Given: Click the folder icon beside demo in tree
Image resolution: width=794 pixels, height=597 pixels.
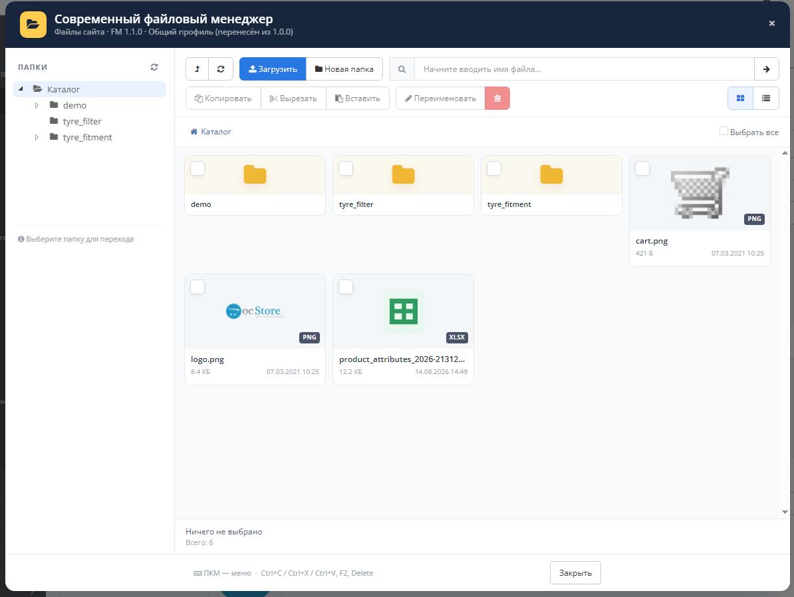Looking at the screenshot, I should point(54,105).
